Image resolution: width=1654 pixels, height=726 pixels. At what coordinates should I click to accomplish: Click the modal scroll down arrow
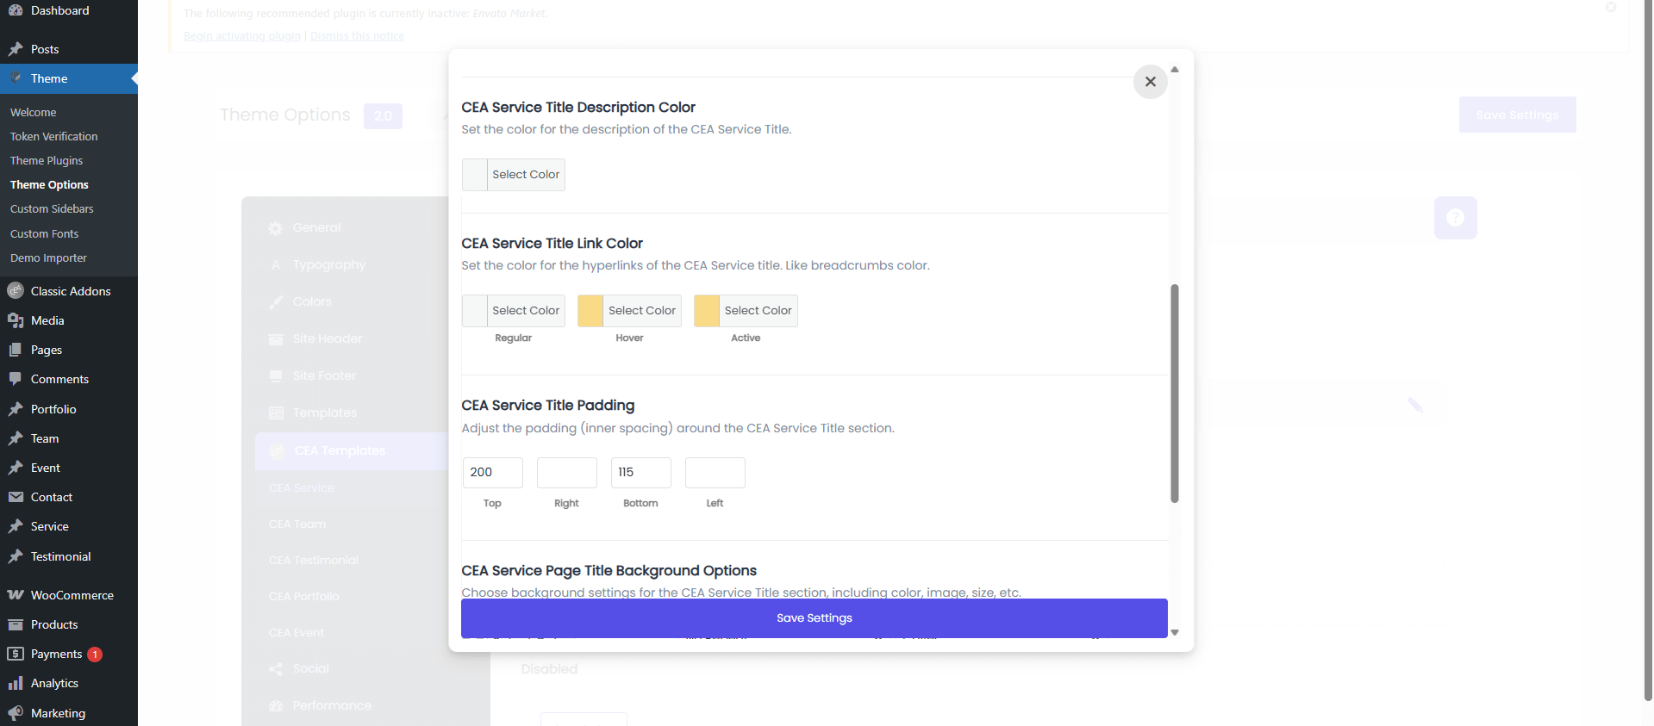click(x=1174, y=632)
